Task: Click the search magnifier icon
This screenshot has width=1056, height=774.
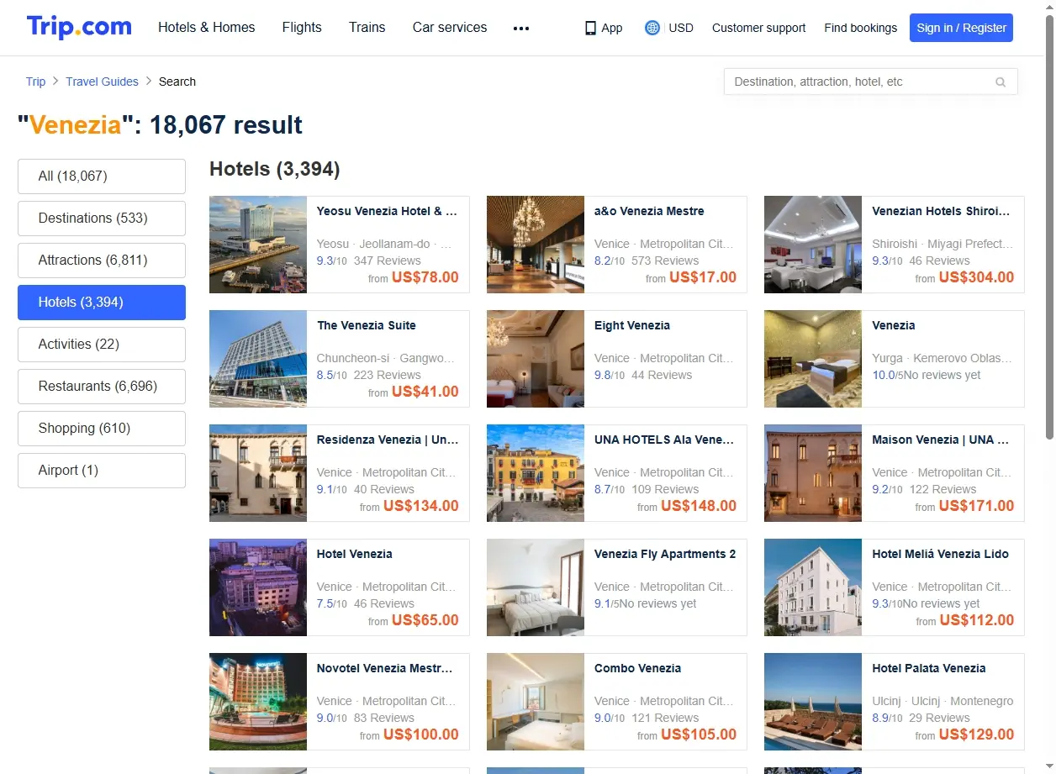Action: click(1001, 82)
